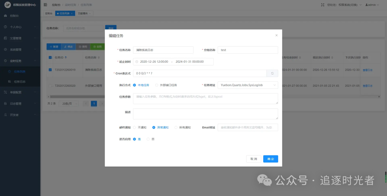Image resolution: width=387 pixels, height=196 pixels.
Task: Go to previous page arrow in pagination
Action: coord(86,104)
